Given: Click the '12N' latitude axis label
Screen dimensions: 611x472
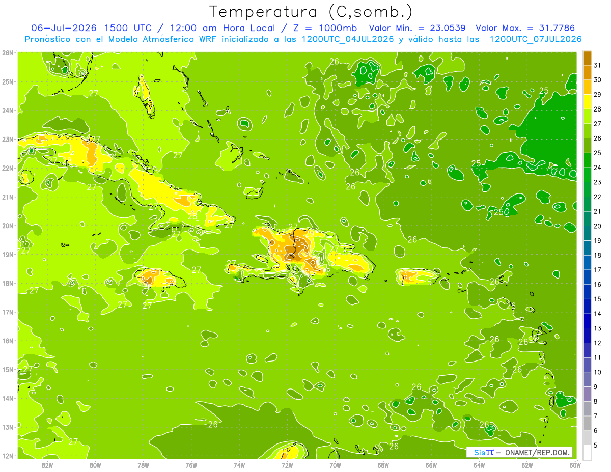Looking at the screenshot, I should tap(8, 456).
